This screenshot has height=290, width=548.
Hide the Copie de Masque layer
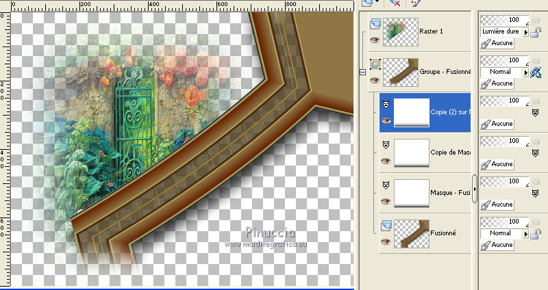pyautogui.click(x=386, y=161)
